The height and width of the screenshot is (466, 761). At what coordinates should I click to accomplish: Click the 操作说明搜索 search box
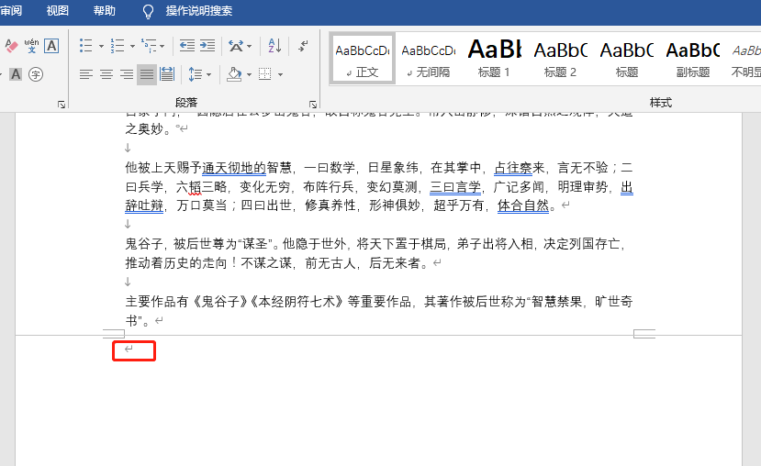[x=198, y=11]
